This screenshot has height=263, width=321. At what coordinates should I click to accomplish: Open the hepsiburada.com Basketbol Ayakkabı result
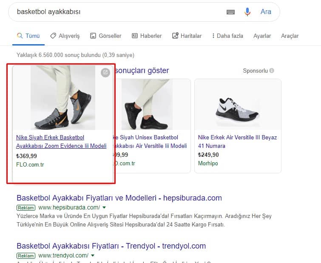[119, 198]
